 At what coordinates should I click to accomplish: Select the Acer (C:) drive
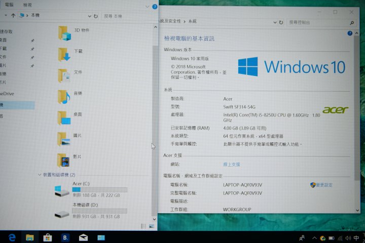point(91,189)
